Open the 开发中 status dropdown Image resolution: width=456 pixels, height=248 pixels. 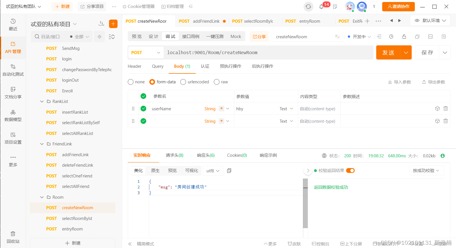[x=359, y=37]
